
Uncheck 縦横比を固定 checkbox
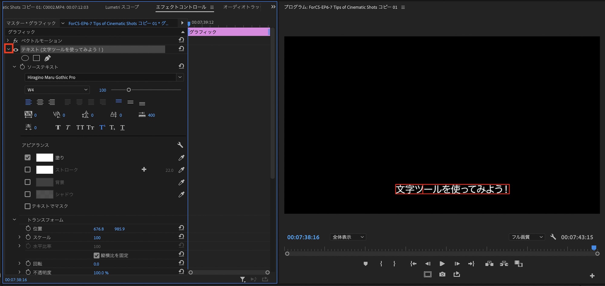[x=96, y=255]
